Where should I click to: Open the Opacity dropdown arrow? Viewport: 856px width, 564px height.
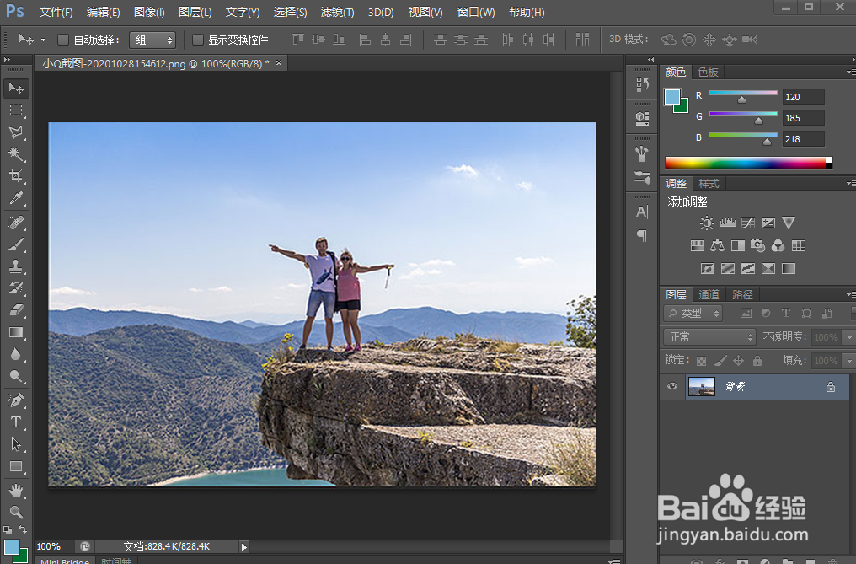point(849,337)
